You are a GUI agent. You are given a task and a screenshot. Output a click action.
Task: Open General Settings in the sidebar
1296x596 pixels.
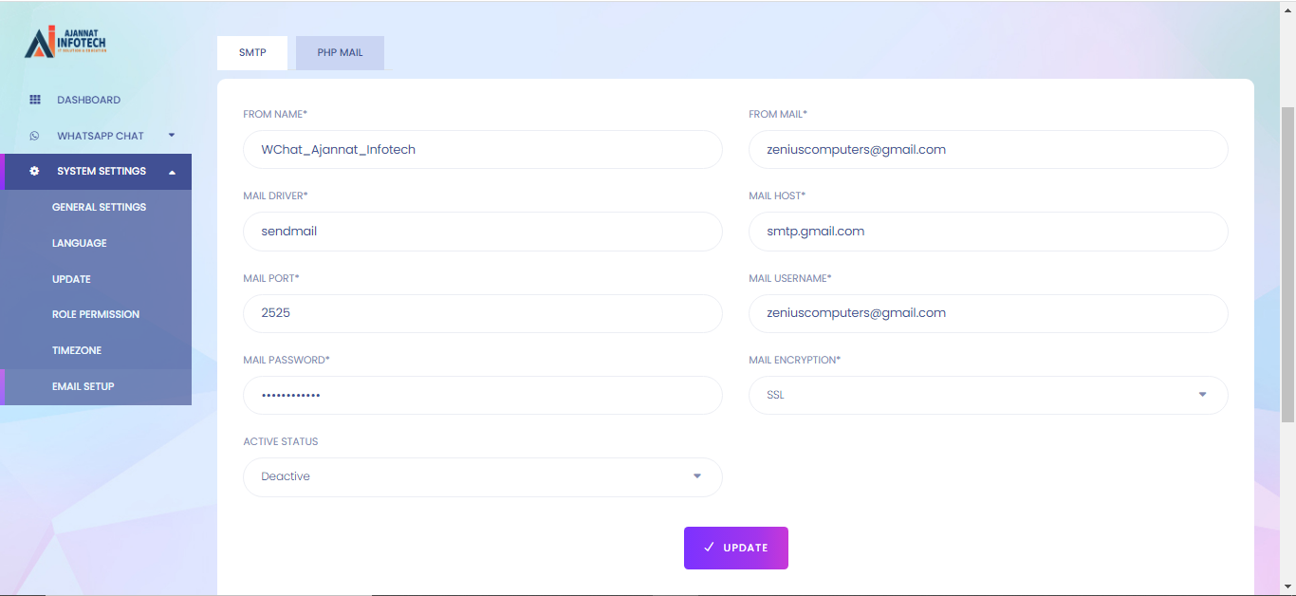(99, 207)
